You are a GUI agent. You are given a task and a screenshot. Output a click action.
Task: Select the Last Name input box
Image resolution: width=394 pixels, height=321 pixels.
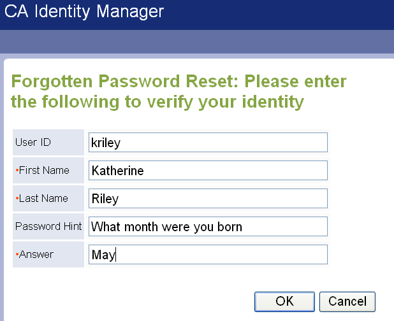tap(208, 199)
